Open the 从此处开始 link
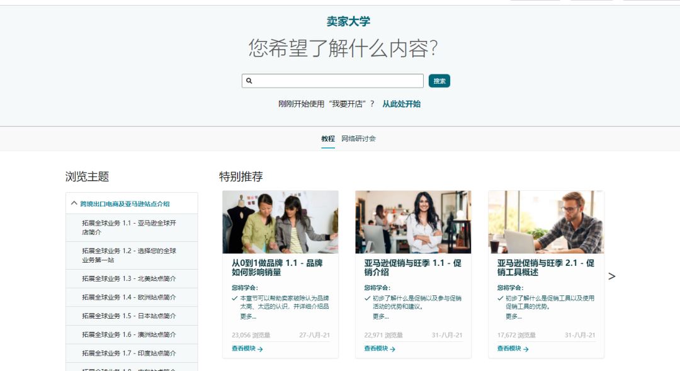The height and width of the screenshot is (371, 680). (401, 104)
